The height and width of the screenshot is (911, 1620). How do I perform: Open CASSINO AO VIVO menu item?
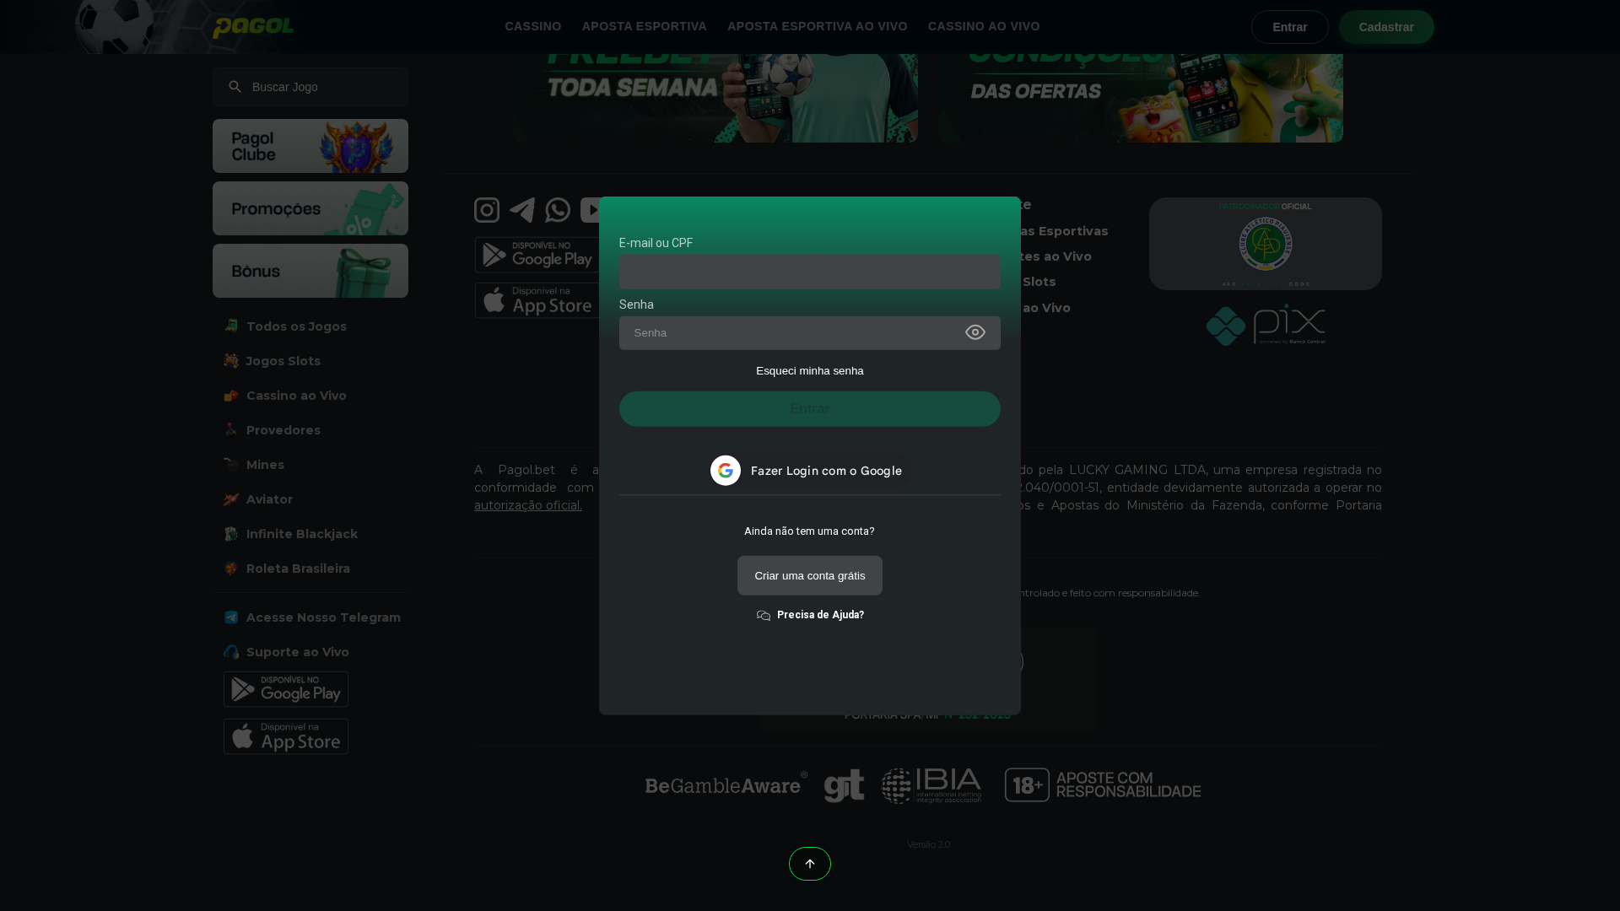[x=984, y=26]
